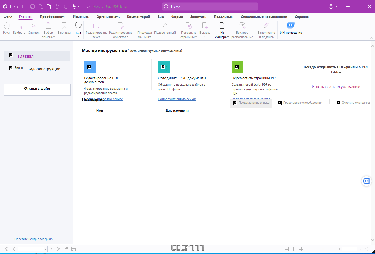Switch to Представление изображений view
The height and width of the screenshot is (254, 375).
coord(300,103)
